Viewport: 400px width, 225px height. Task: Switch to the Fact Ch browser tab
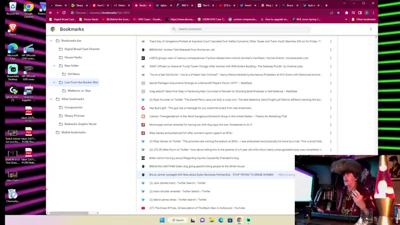[101, 5]
